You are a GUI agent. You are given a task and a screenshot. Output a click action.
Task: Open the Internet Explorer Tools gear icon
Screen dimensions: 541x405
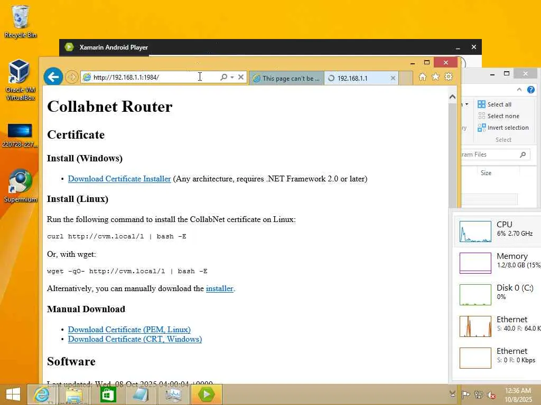coord(449,77)
